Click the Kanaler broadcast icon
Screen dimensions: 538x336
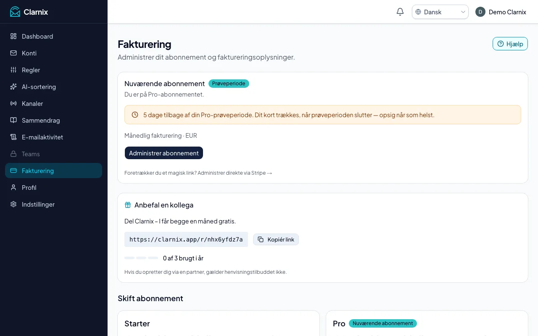pos(13,103)
